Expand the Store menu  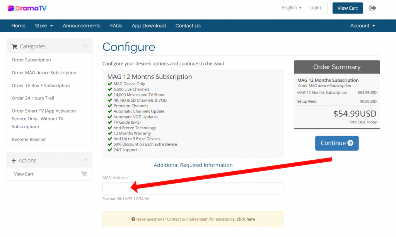[44, 26]
